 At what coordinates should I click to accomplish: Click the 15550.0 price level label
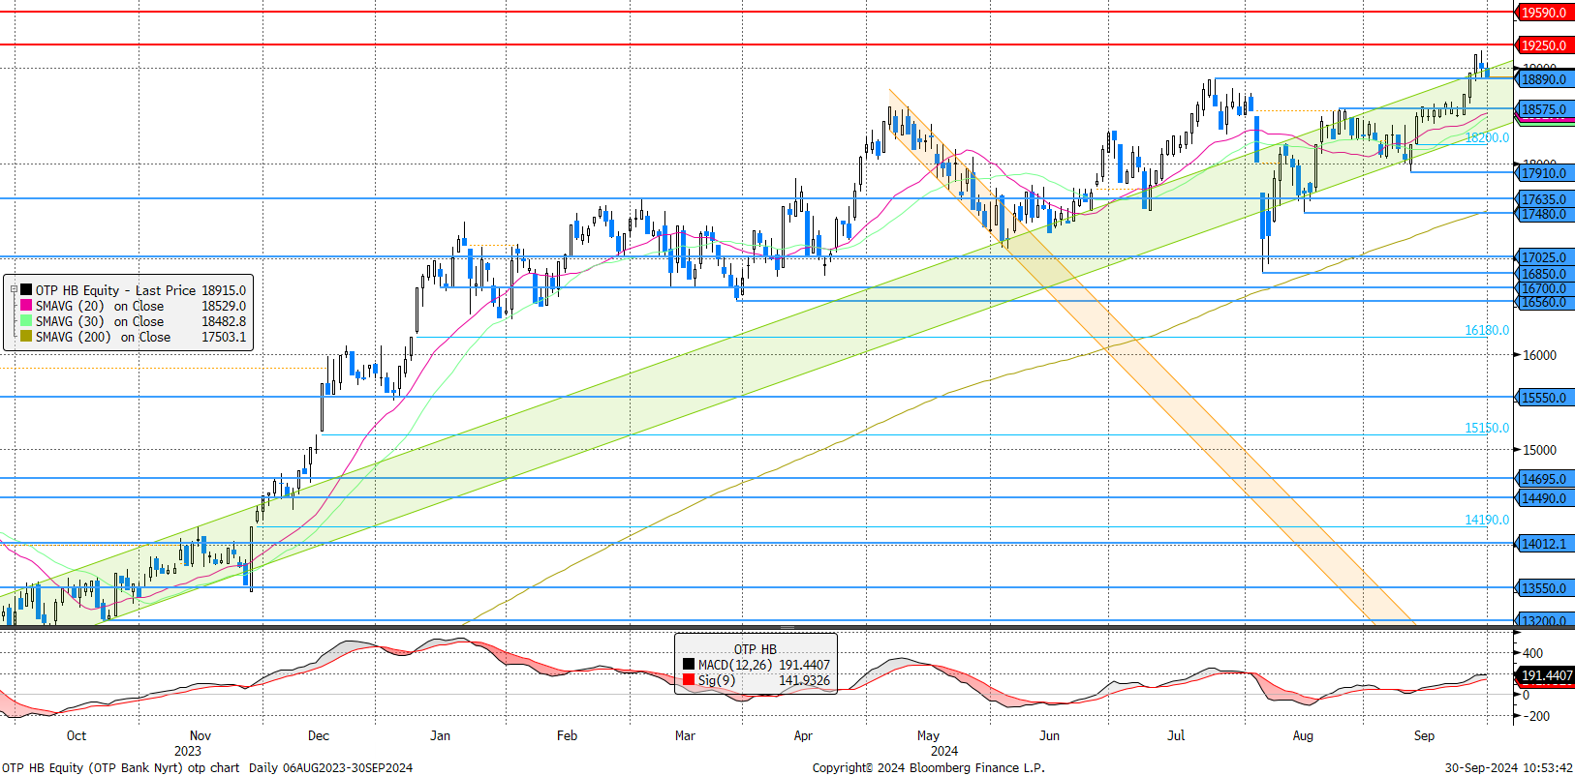pos(1544,398)
